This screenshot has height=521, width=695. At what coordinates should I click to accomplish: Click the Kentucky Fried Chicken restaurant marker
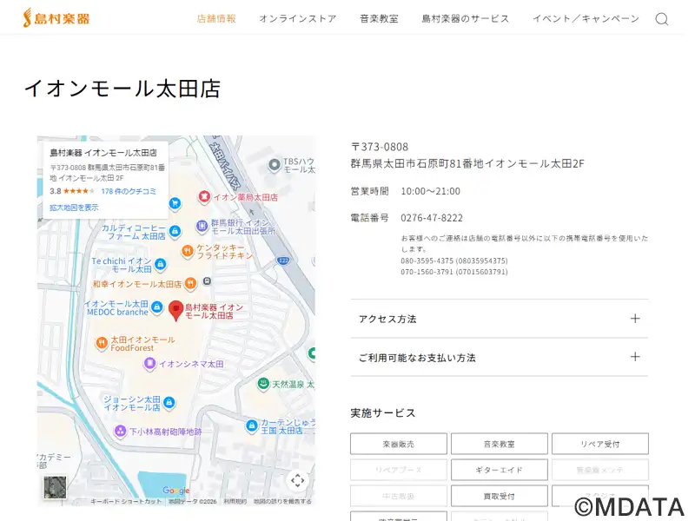pyautogui.click(x=187, y=251)
